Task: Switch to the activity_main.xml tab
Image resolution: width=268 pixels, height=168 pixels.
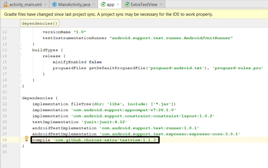Action: point(25,5)
